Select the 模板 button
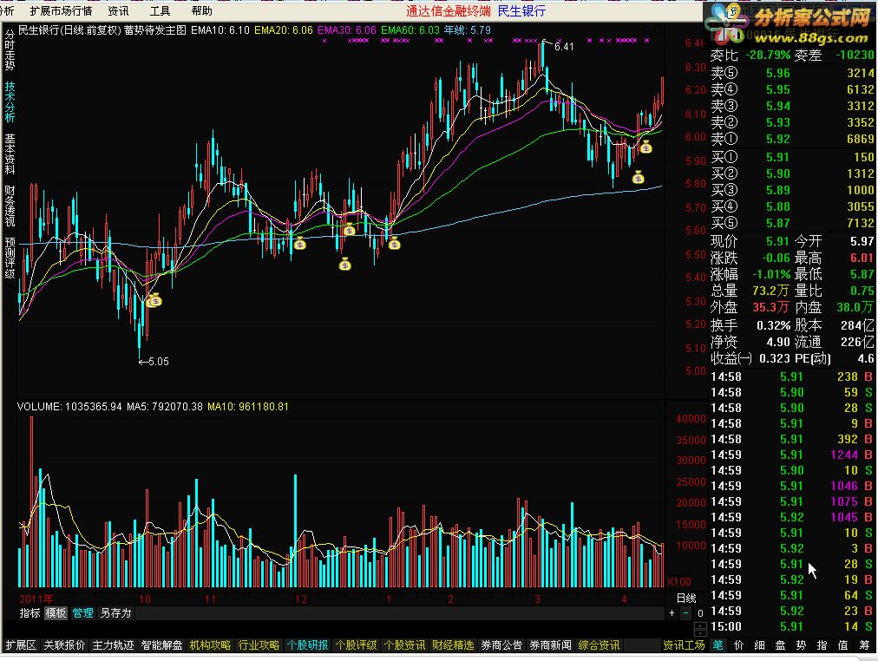This screenshot has width=878, height=661. (56, 613)
